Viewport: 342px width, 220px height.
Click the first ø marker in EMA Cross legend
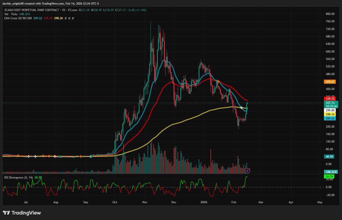pos(65,18)
